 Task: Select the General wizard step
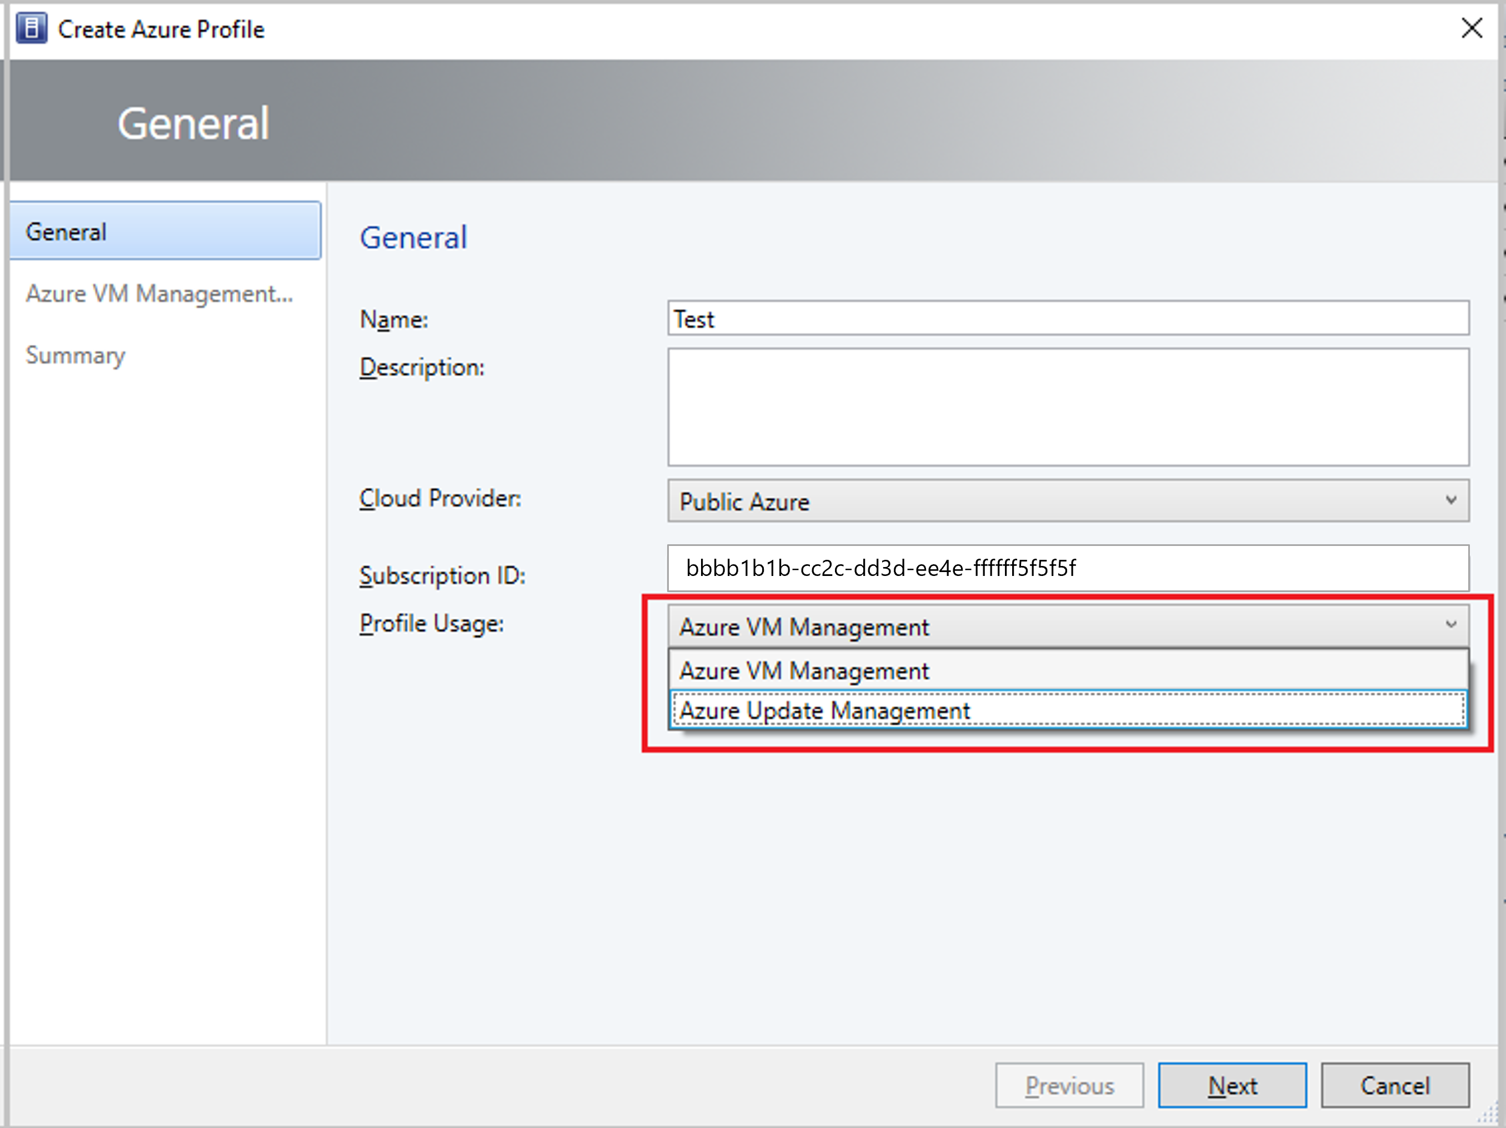(166, 232)
